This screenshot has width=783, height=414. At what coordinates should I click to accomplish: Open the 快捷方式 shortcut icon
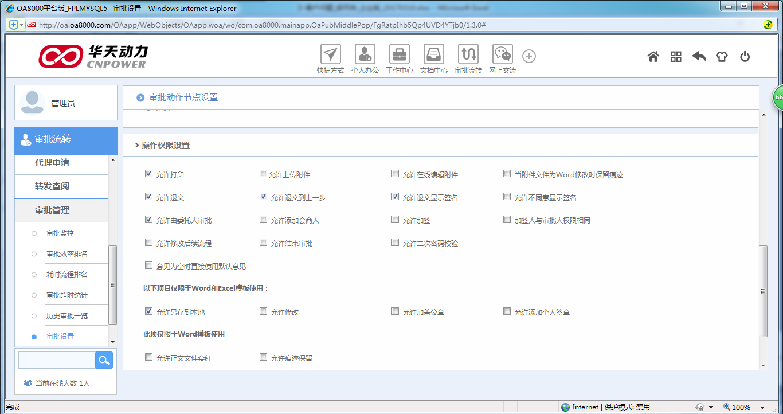point(330,54)
